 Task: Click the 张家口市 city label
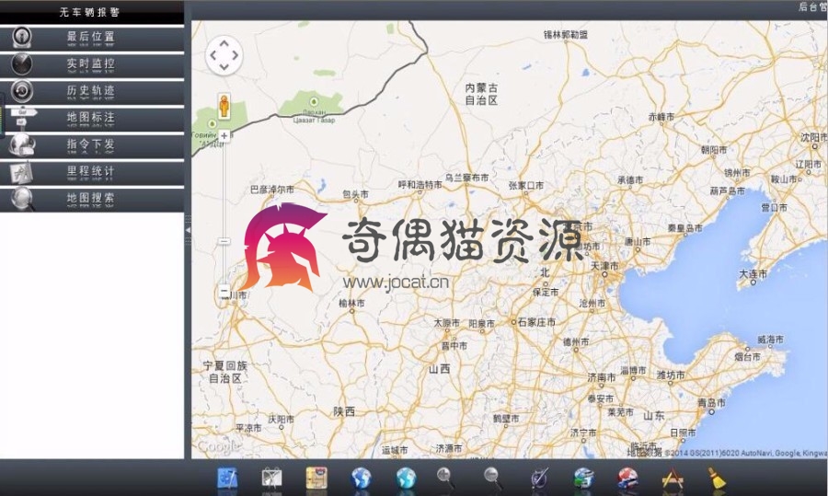526,185
